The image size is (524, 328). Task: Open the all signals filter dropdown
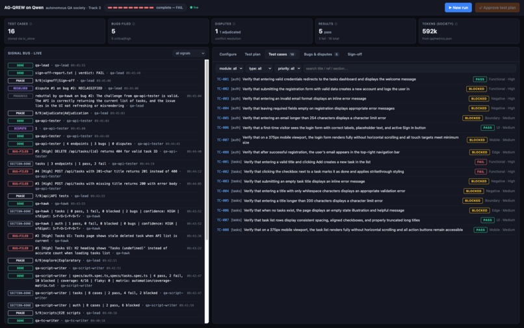pyautogui.click(x=189, y=53)
